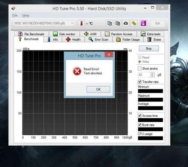Decrease the short stroke gB value
Image resolution: width=188 pixels, height=167 pixels.
pos(152,76)
